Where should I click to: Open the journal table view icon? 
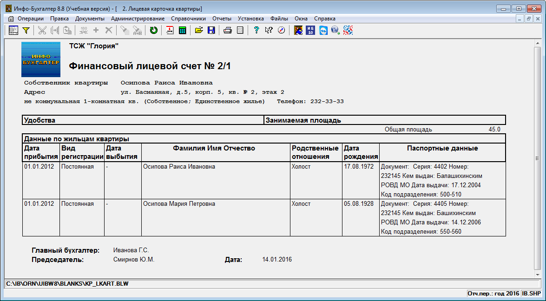[13, 30]
